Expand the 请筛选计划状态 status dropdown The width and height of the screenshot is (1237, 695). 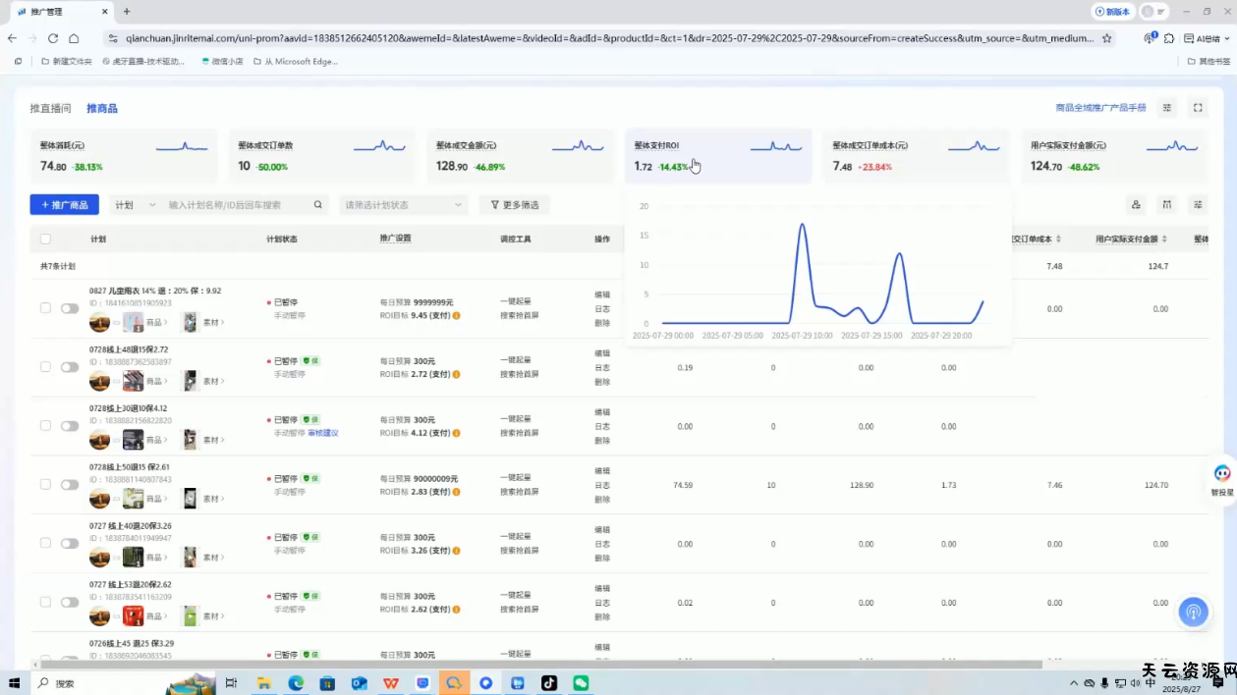pos(403,205)
